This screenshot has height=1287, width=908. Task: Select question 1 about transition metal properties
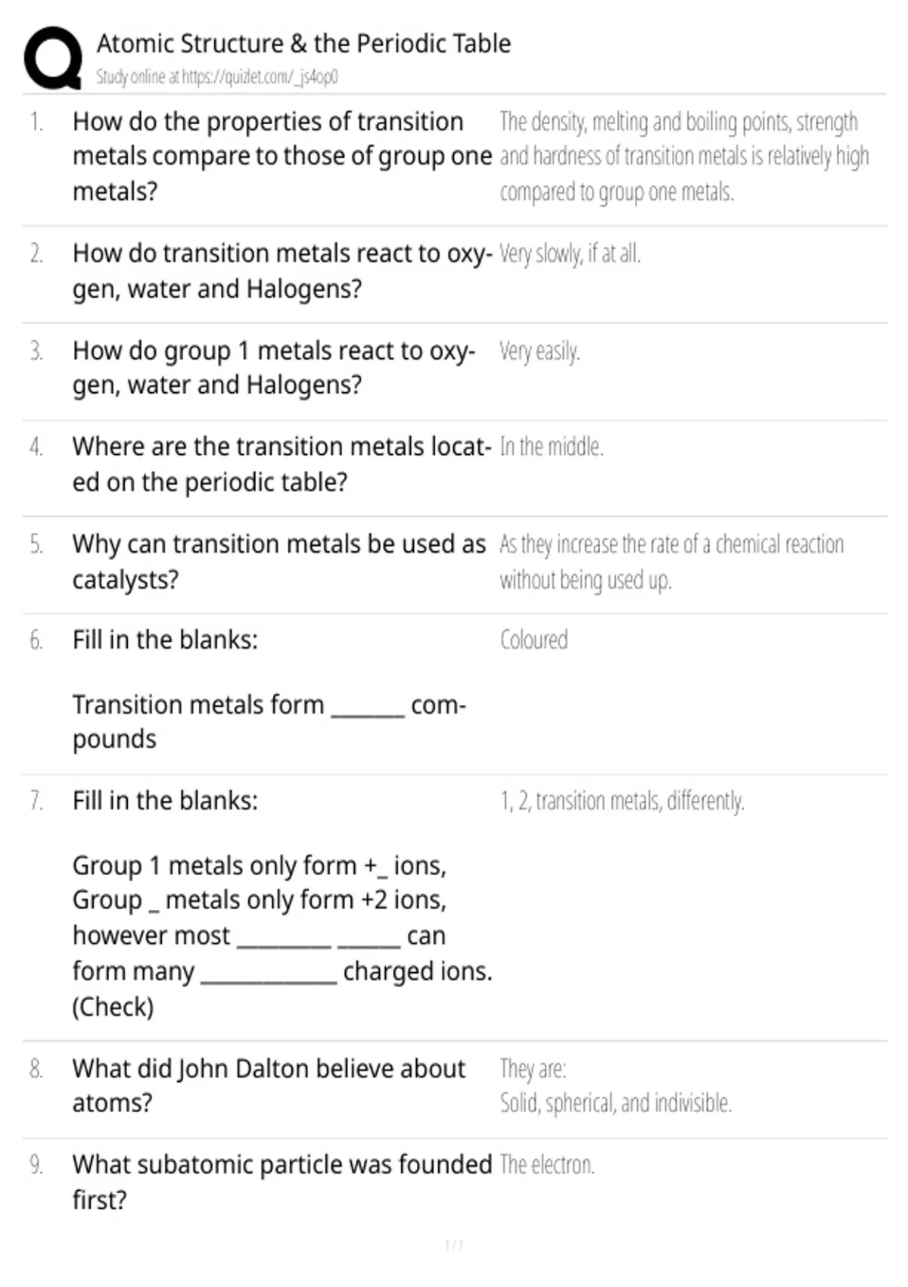click(282, 157)
